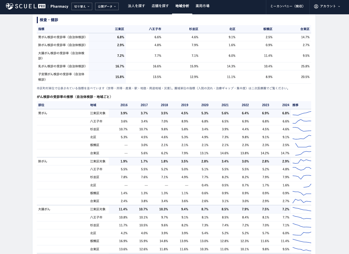This screenshot has height=254, width=349.
Task: Click the 大腸がん 板橋区 trend sparkline
Action: tap(302, 241)
